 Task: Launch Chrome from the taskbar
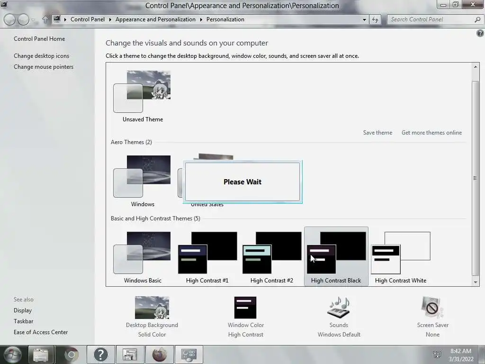click(71, 355)
